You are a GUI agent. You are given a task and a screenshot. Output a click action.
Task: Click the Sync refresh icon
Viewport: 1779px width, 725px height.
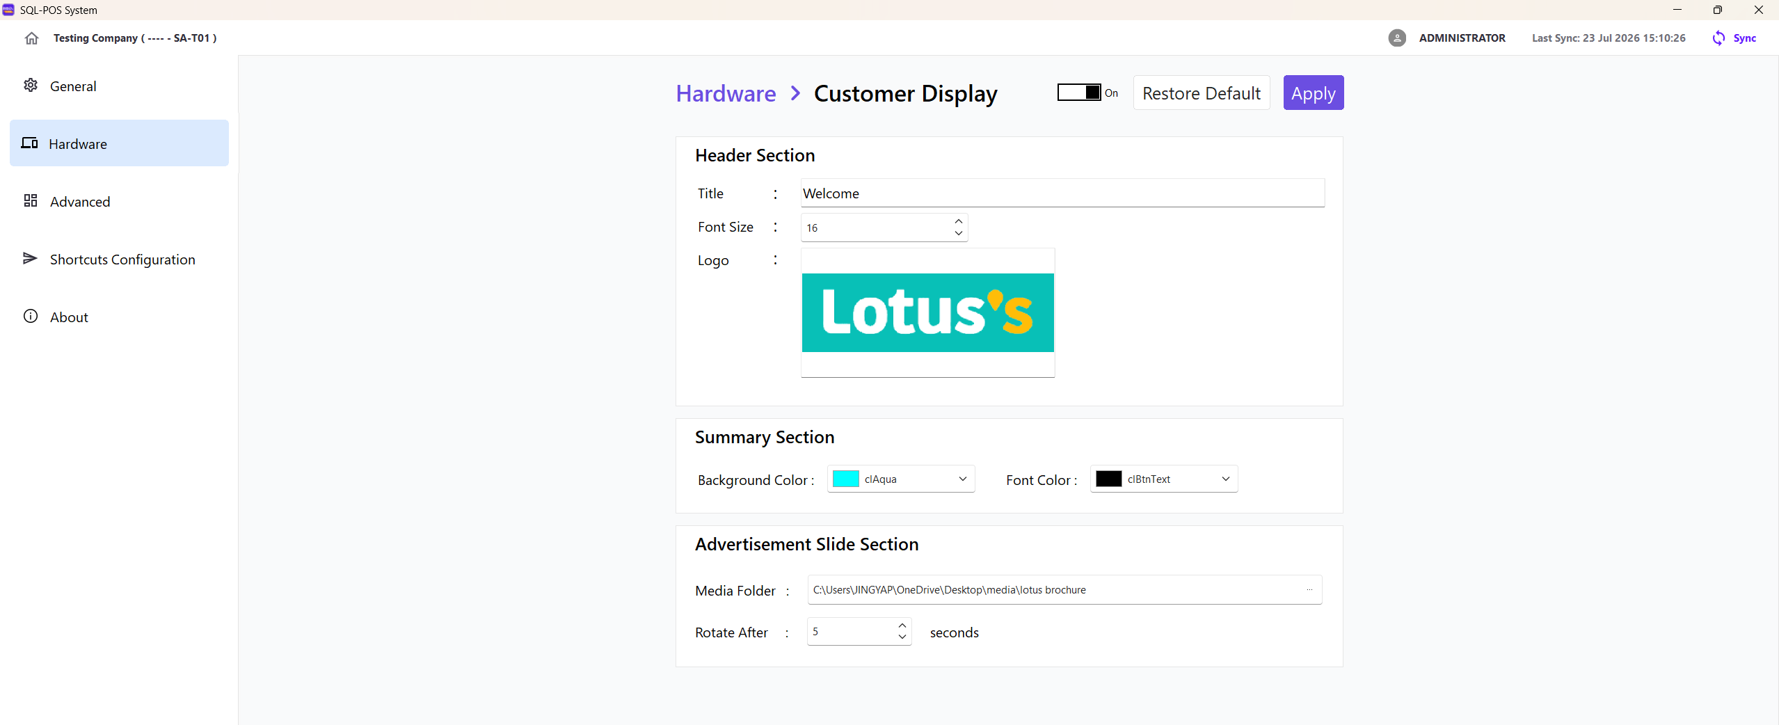[x=1718, y=38]
